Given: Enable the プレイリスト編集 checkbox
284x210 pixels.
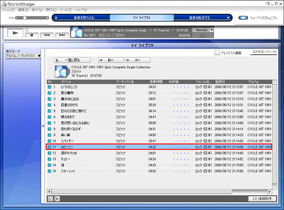Looking at the screenshot, I should [x=217, y=52].
